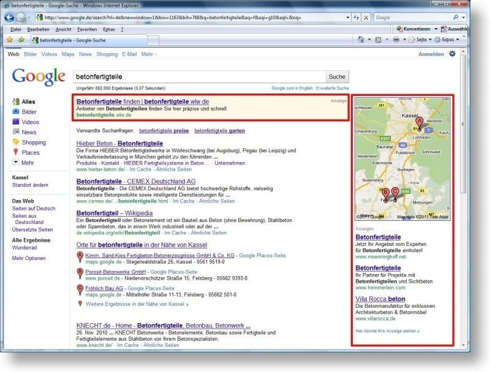Open the Bearbeiten menu
Screen dimensions: 490x372
pyautogui.click(x=38, y=29)
